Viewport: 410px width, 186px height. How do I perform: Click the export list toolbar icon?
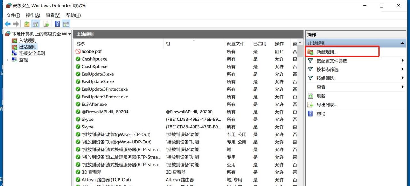(x=46, y=24)
